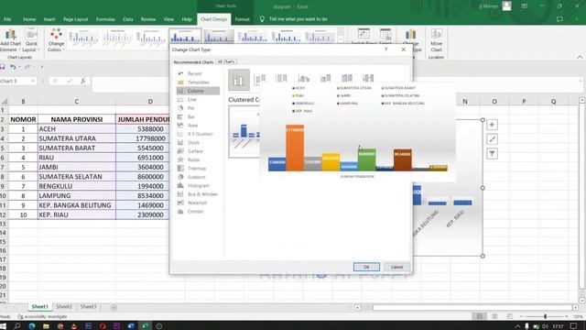The width and height of the screenshot is (586, 330).
Task: Select Templates chart category
Action: pos(198,82)
